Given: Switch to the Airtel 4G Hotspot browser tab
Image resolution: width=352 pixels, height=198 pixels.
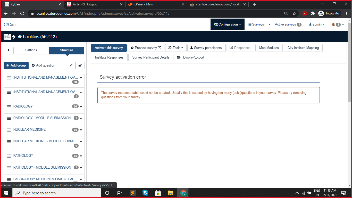Looking at the screenshot, I should [94, 4].
